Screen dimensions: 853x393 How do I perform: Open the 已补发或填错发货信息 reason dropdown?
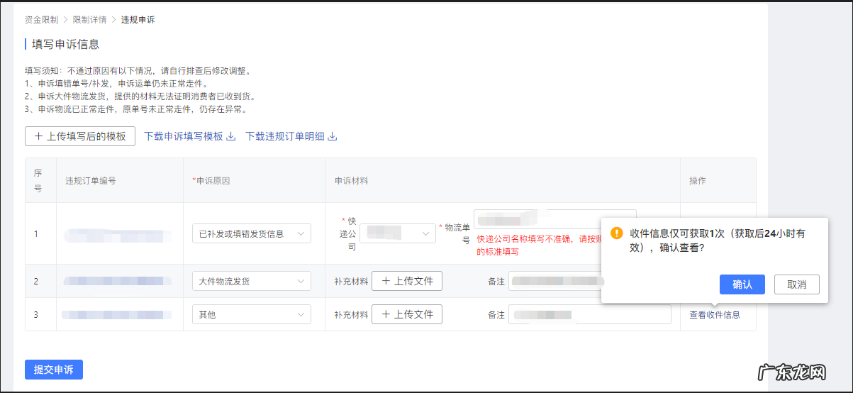click(x=252, y=233)
